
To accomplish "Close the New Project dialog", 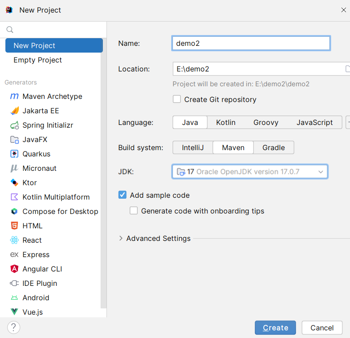I will [344, 10].
